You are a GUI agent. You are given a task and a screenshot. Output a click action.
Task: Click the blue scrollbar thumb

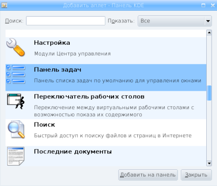(x=209, y=93)
